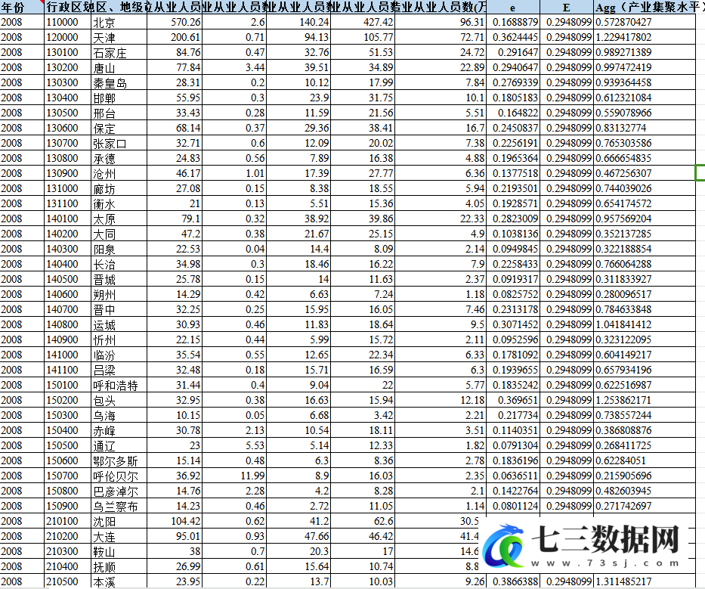Click the city cell 包头
Image resolution: width=705 pixels, height=589 pixels.
(x=119, y=400)
